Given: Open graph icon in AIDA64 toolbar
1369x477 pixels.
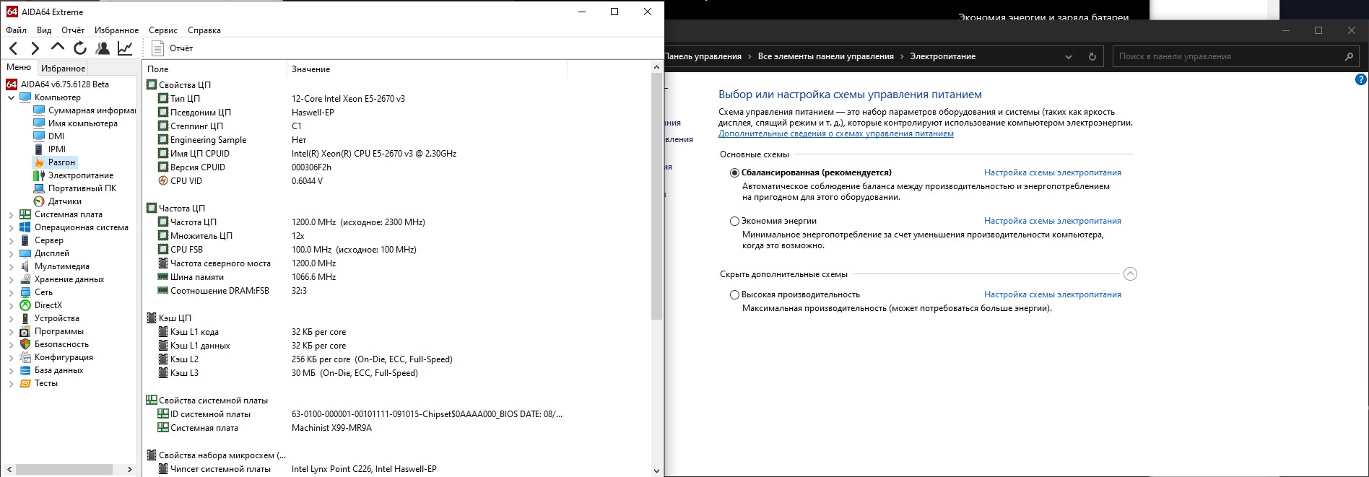Looking at the screenshot, I should pos(125,48).
